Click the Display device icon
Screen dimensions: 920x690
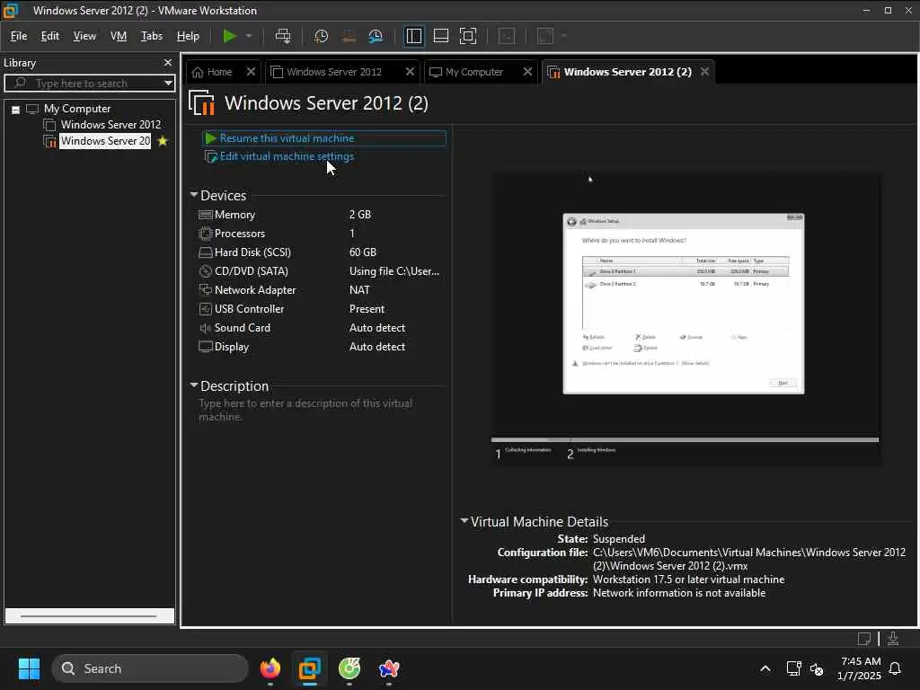click(x=206, y=347)
